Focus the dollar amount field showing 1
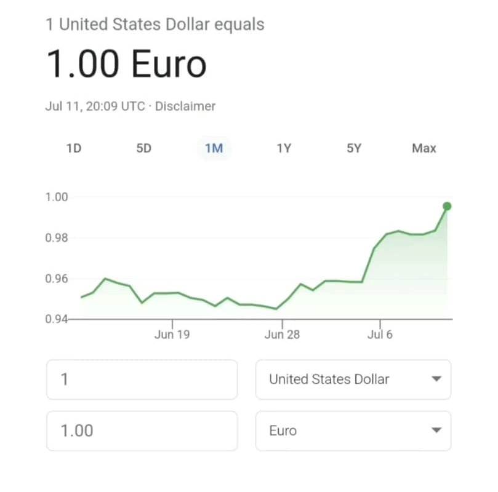This screenshot has height=492, width=498. tap(142, 379)
